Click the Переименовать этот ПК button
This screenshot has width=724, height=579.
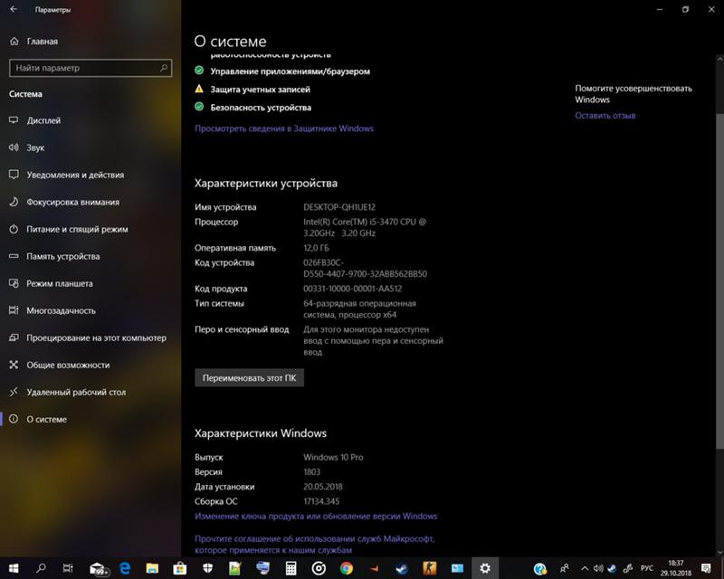[x=250, y=377]
